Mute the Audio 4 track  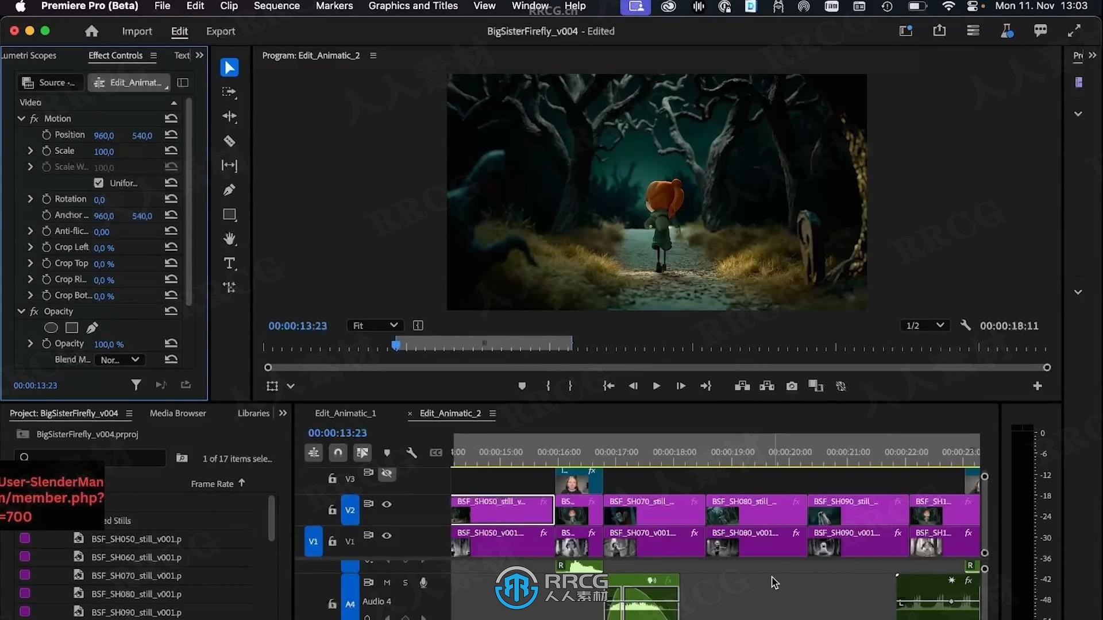pyautogui.click(x=387, y=583)
